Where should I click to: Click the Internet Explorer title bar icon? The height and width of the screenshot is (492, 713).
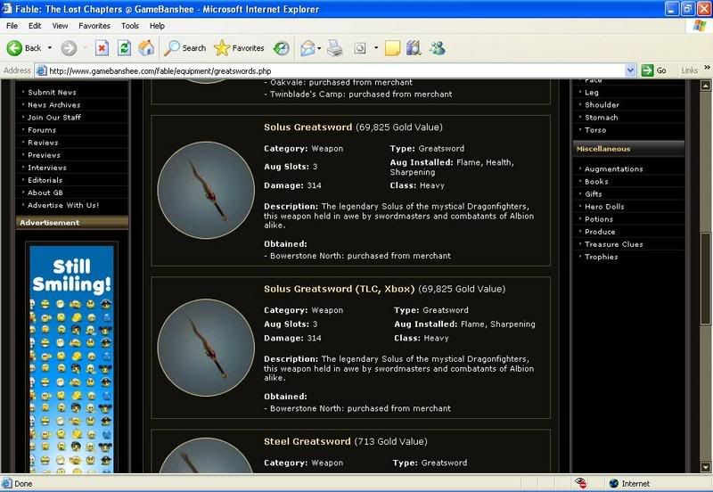[x=7, y=9]
